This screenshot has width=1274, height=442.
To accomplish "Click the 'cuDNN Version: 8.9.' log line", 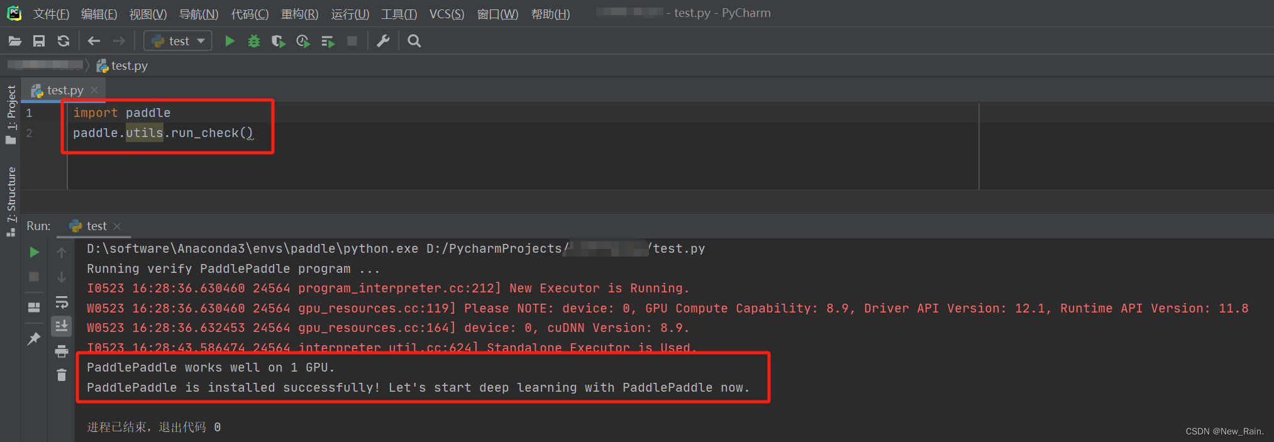I will (x=388, y=328).
